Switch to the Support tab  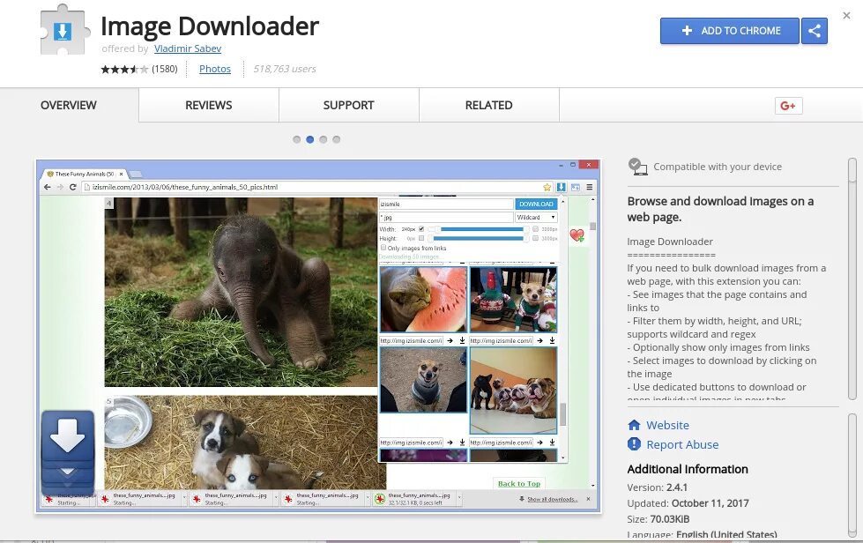coord(348,105)
